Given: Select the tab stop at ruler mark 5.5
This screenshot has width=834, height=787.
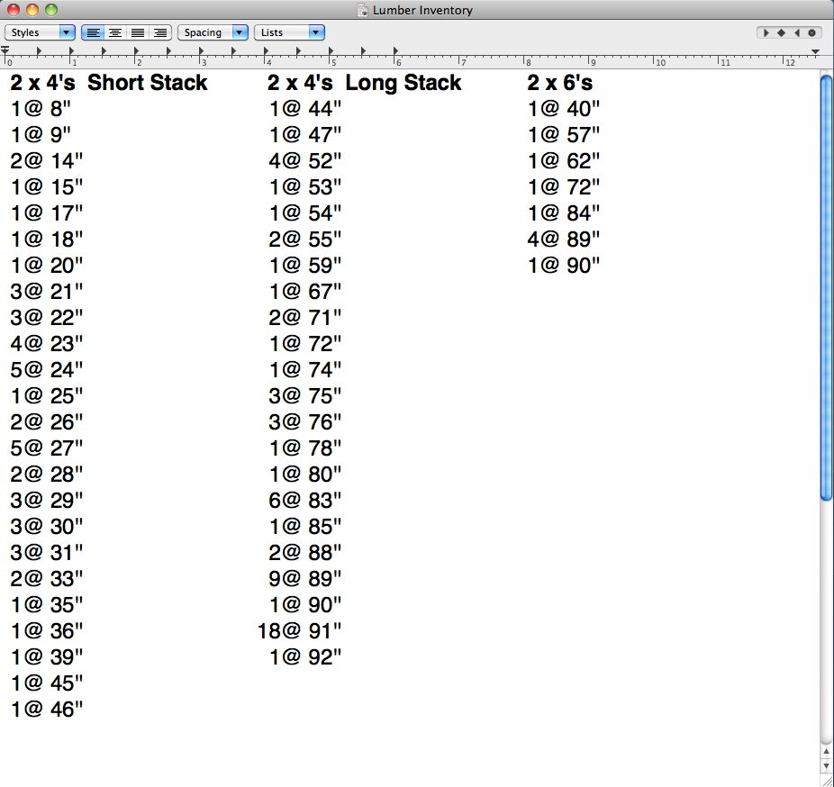Looking at the screenshot, I should (x=363, y=51).
